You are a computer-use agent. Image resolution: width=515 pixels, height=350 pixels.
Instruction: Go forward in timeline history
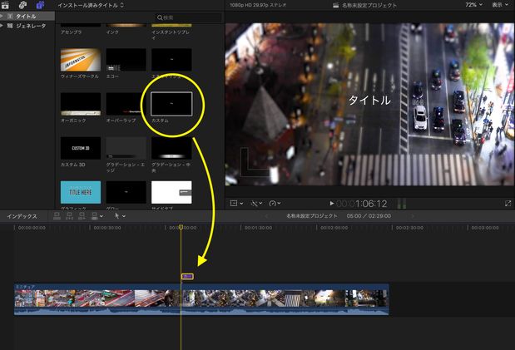413,216
